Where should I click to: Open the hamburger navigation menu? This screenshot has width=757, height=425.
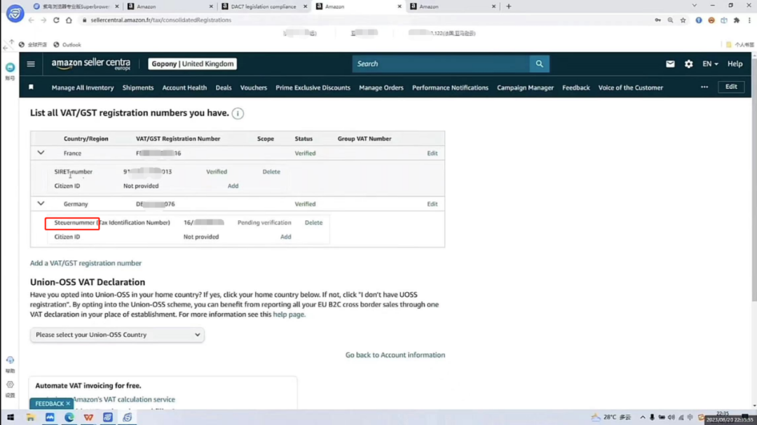point(31,64)
